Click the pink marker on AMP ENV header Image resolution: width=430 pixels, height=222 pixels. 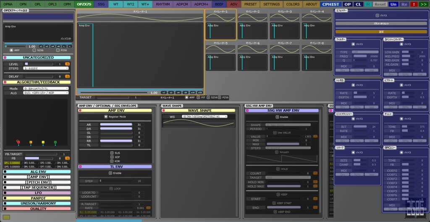tap(80, 111)
